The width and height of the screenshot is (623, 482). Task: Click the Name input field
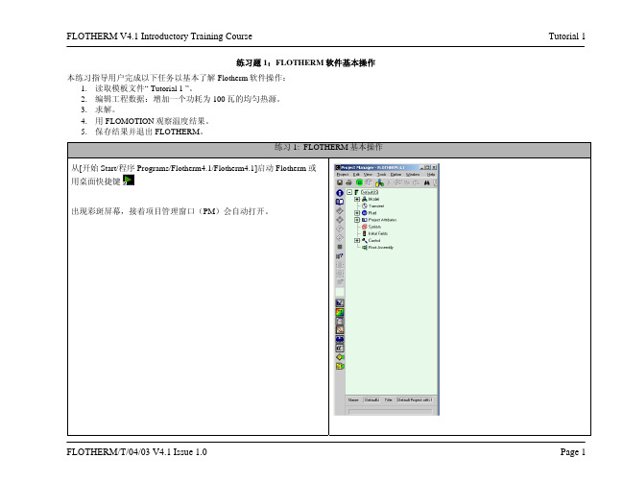[371, 399]
